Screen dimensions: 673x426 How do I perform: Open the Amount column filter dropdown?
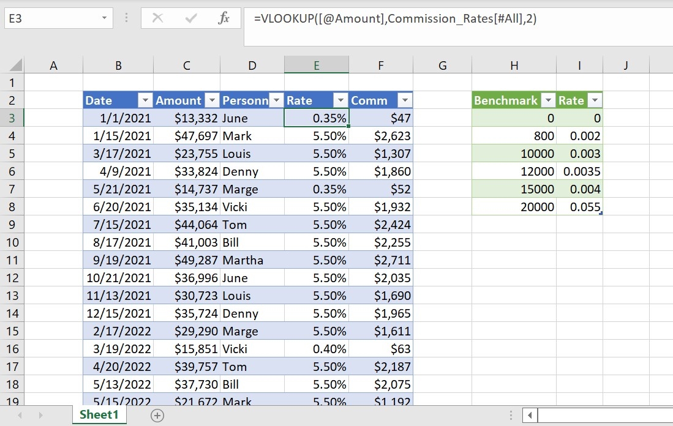[x=212, y=100]
